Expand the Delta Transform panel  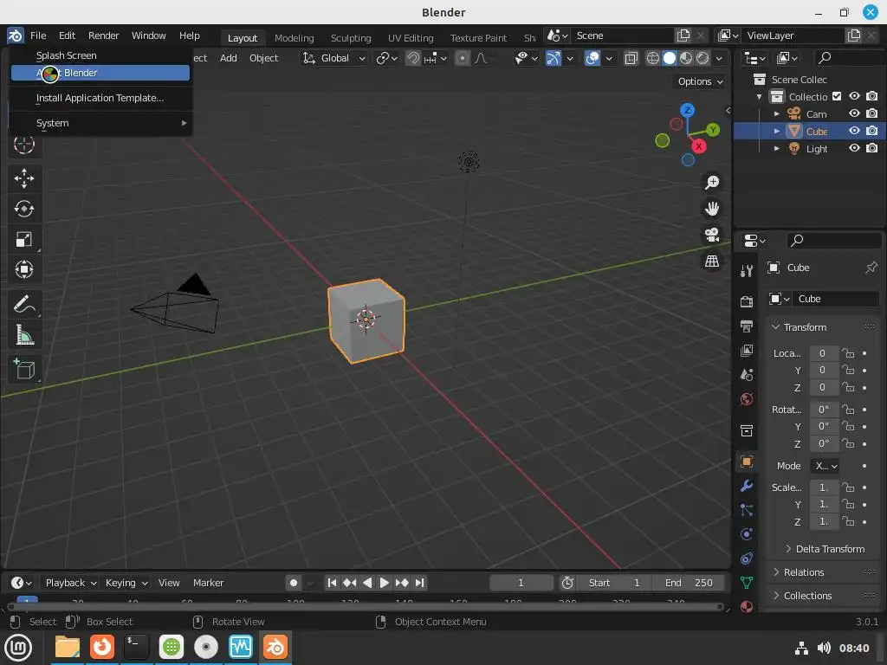pos(825,549)
